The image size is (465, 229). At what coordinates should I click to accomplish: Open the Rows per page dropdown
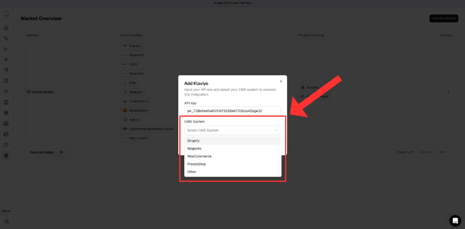[63, 152]
